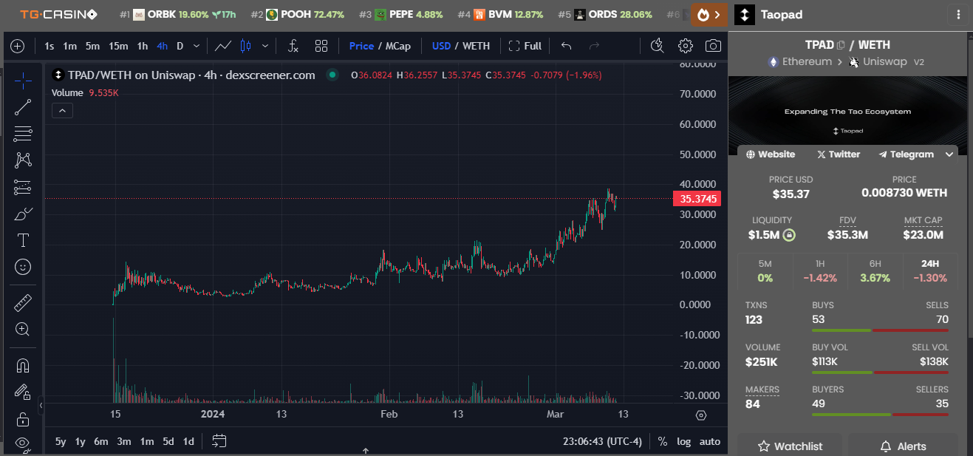The width and height of the screenshot is (973, 456).
Task: Take a chart snapshot with camera icon
Action: coord(713,46)
